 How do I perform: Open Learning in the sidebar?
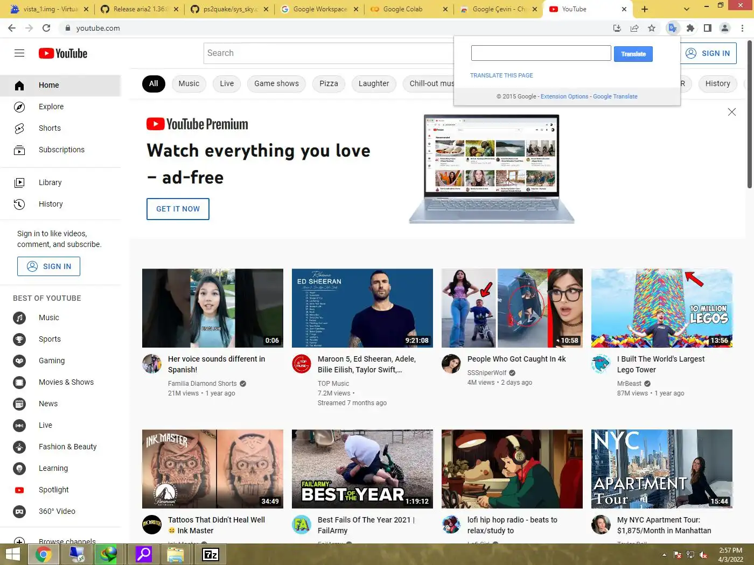[60, 468]
